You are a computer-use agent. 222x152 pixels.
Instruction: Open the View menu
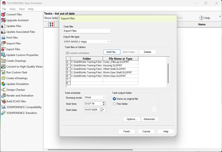click(22, 9)
